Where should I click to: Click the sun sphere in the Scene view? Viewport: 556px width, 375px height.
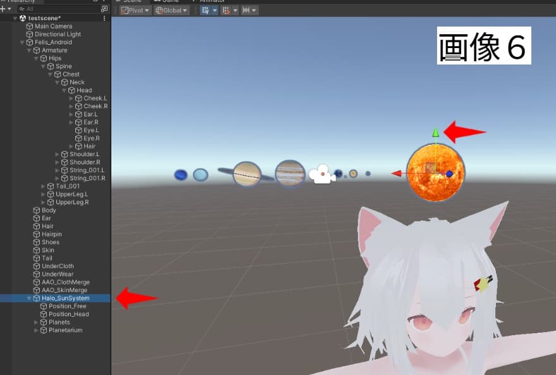(x=435, y=172)
